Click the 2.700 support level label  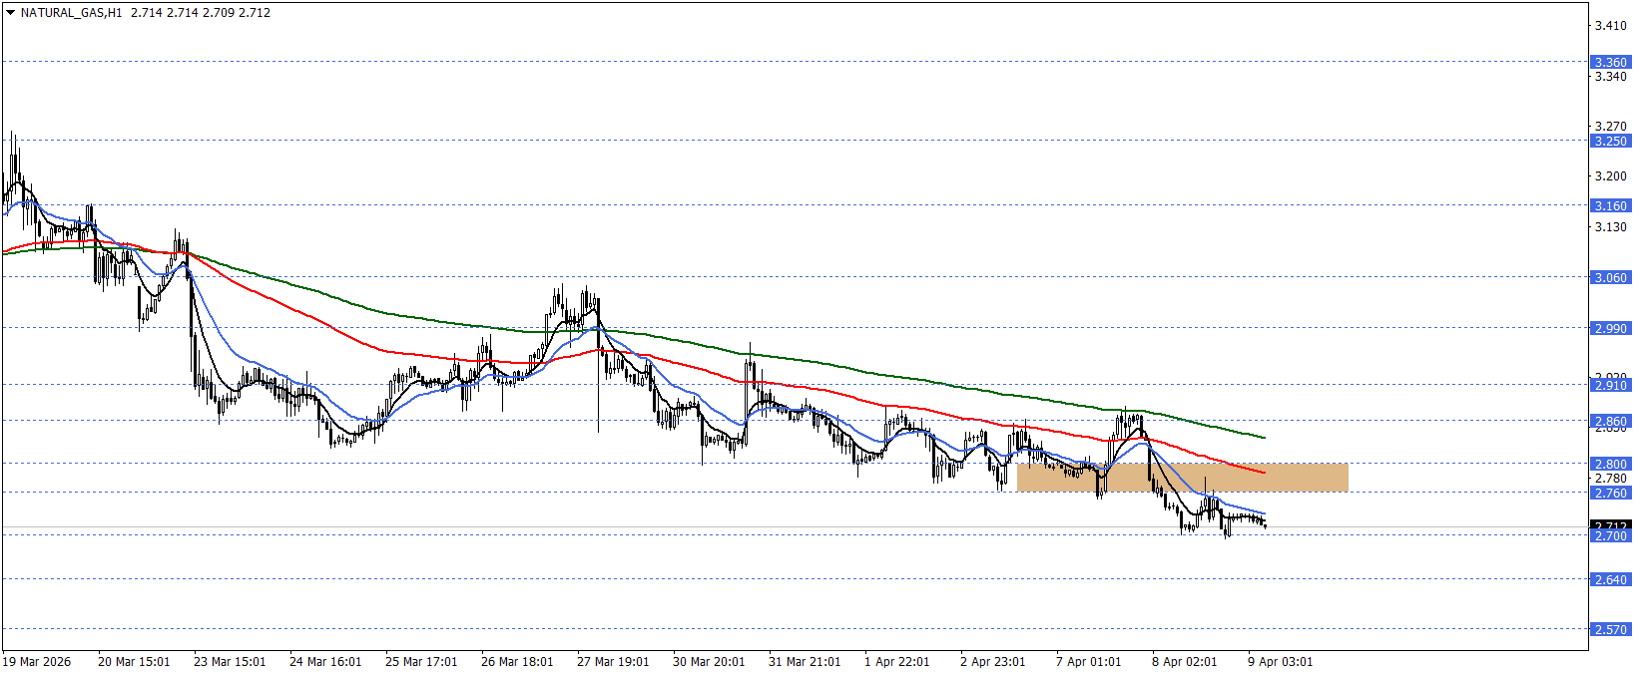click(1609, 536)
